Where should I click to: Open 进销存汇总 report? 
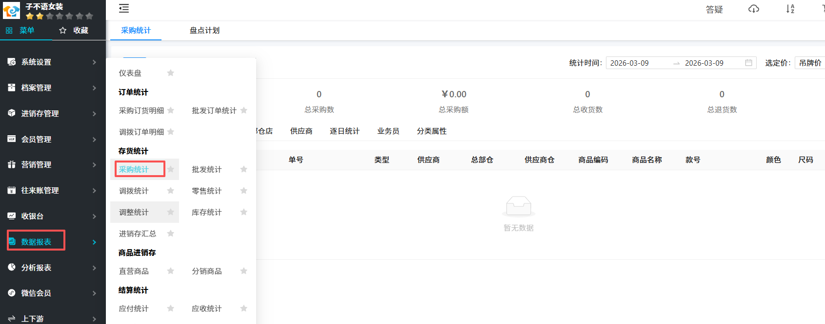[138, 234]
